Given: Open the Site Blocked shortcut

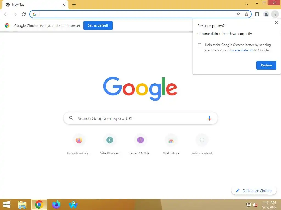Looking at the screenshot, I should 110,144.
